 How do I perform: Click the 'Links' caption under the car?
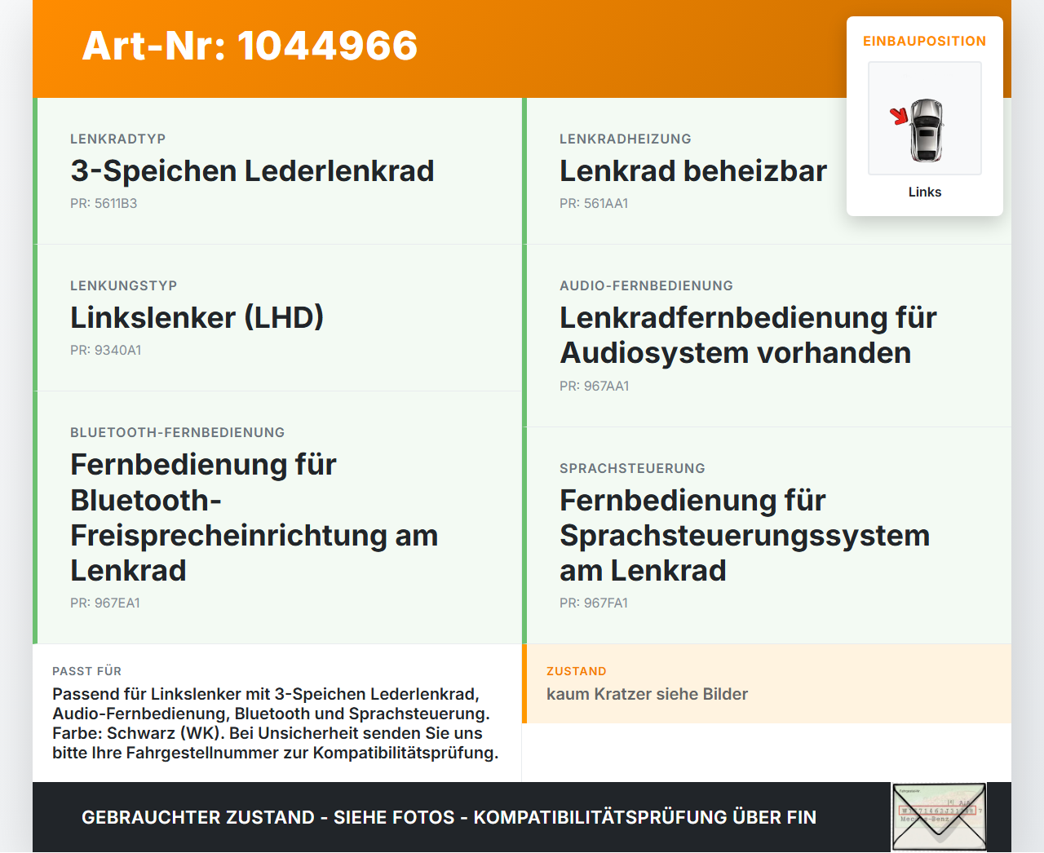[x=925, y=192]
